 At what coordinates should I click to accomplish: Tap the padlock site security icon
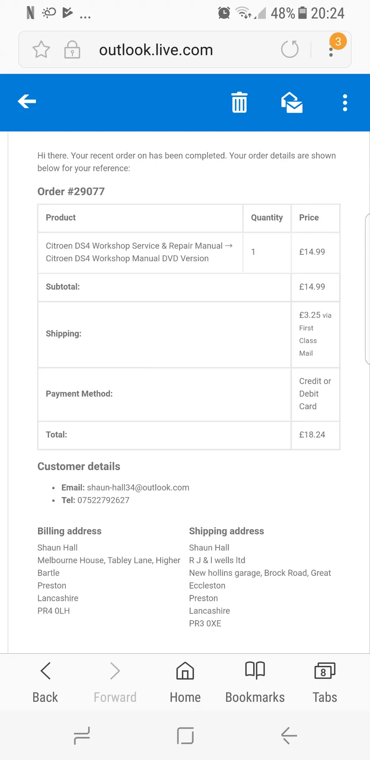(72, 50)
